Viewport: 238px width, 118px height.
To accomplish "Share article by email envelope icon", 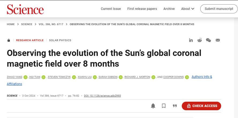I will click(218, 40).
